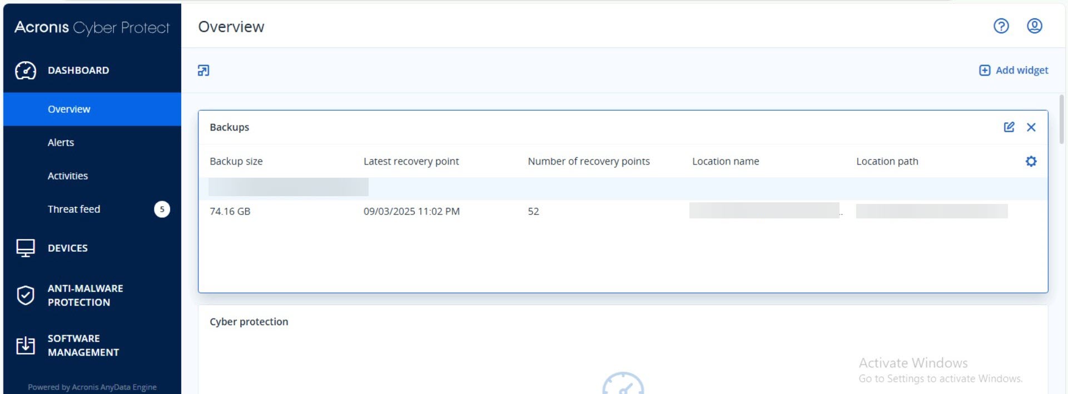1068x394 pixels.
Task: Click the Threat feed badge showing 5
Action: tap(162, 210)
